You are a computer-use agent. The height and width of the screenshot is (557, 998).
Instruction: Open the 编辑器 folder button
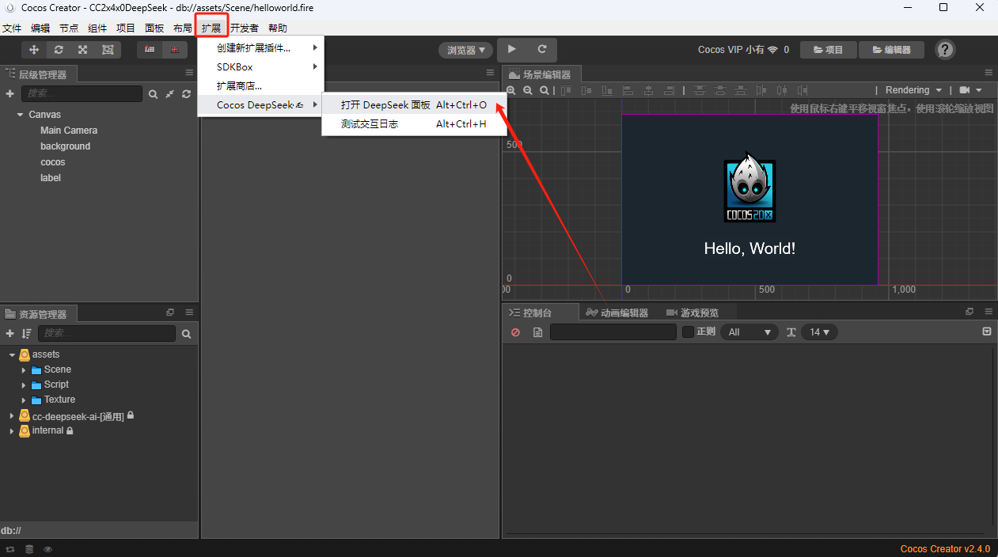(891, 49)
